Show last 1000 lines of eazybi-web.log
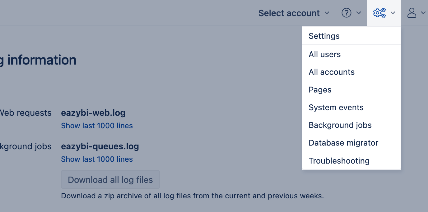Viewport: 428px width, 212px height. click(97, 126)
